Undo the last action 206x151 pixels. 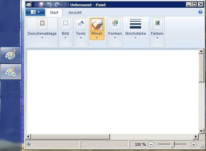(49, 5)
